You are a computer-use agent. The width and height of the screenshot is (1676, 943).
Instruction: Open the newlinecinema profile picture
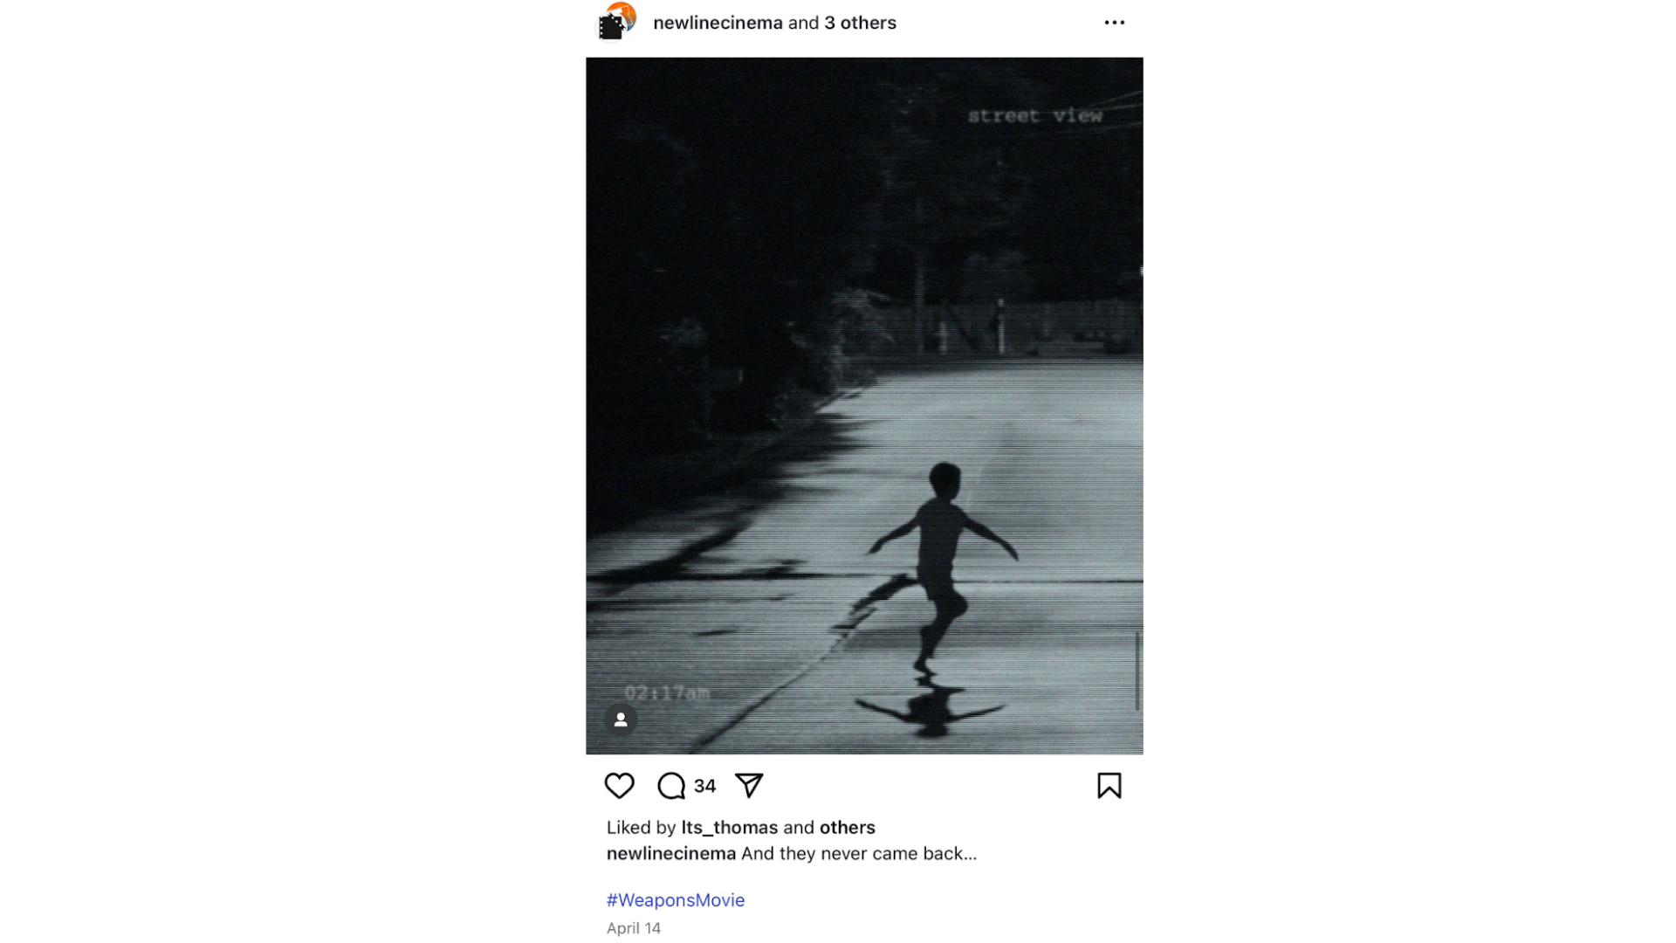point(616,22)
